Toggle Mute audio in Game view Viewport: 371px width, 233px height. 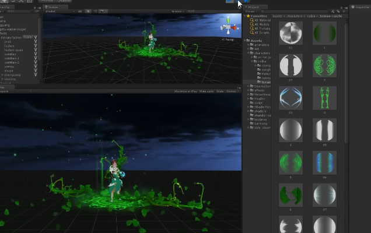(206, 91)
